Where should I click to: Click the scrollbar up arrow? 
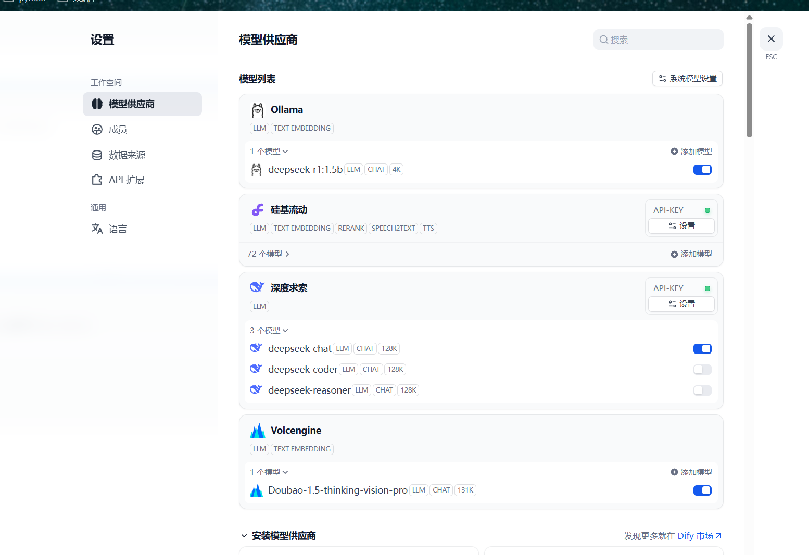pyautogui.click(x=749, y=17)
